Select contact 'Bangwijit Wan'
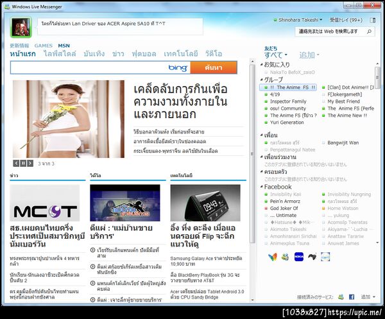The height and width of the screenshot is (319, 385). click(343, 142)
